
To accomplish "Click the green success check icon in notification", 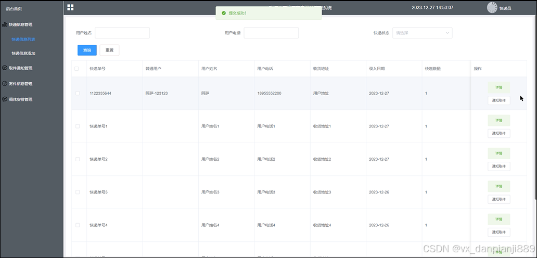I will (x=224, y=13).
